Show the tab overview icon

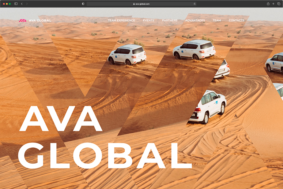coord(279,4)
